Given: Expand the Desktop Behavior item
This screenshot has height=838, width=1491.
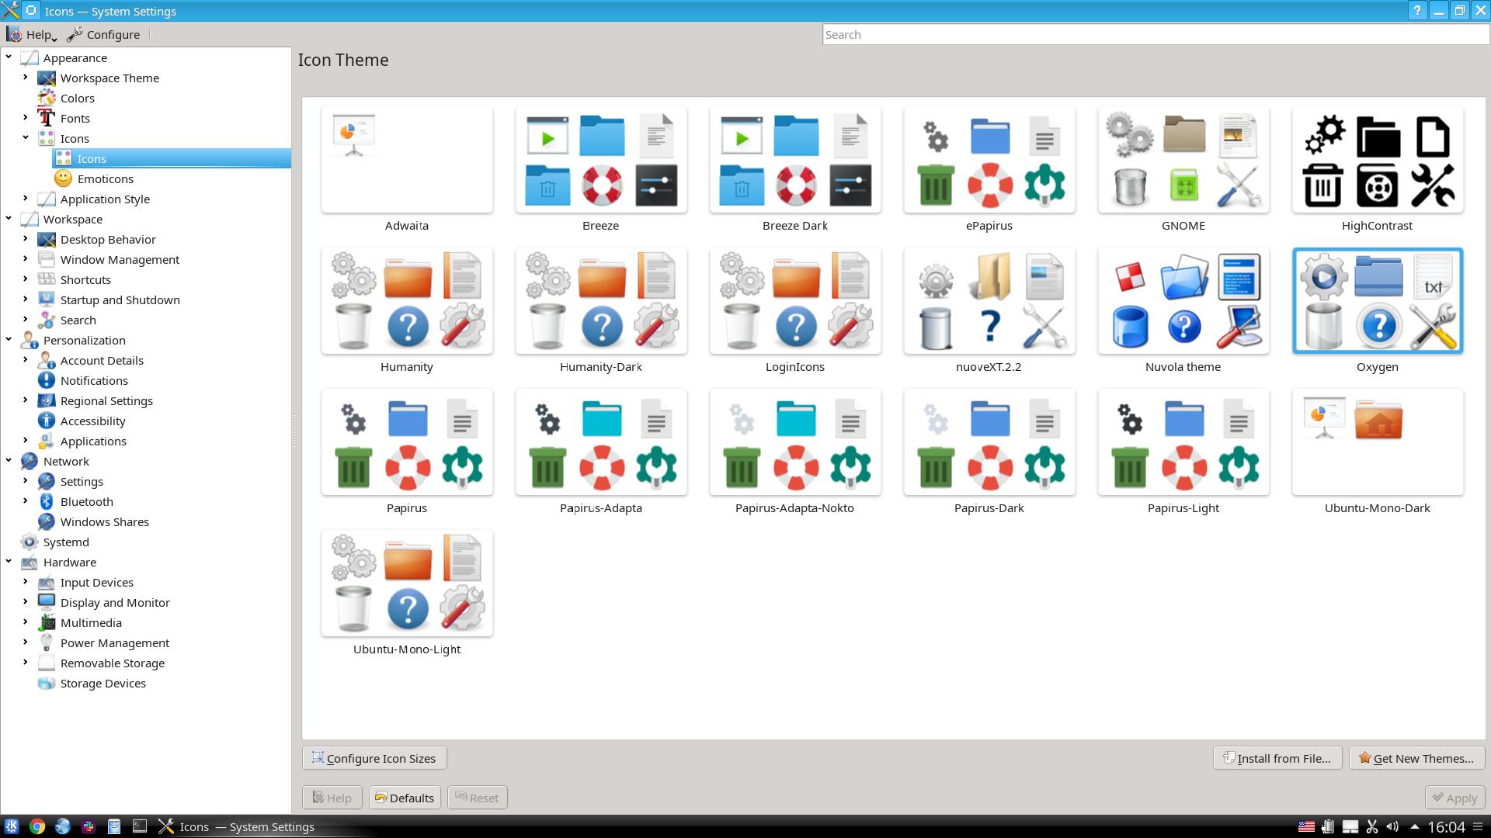Looking at the screenshot, I should 26,238.
